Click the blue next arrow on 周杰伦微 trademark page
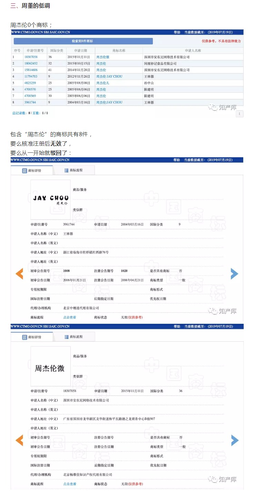 [235, 440]
